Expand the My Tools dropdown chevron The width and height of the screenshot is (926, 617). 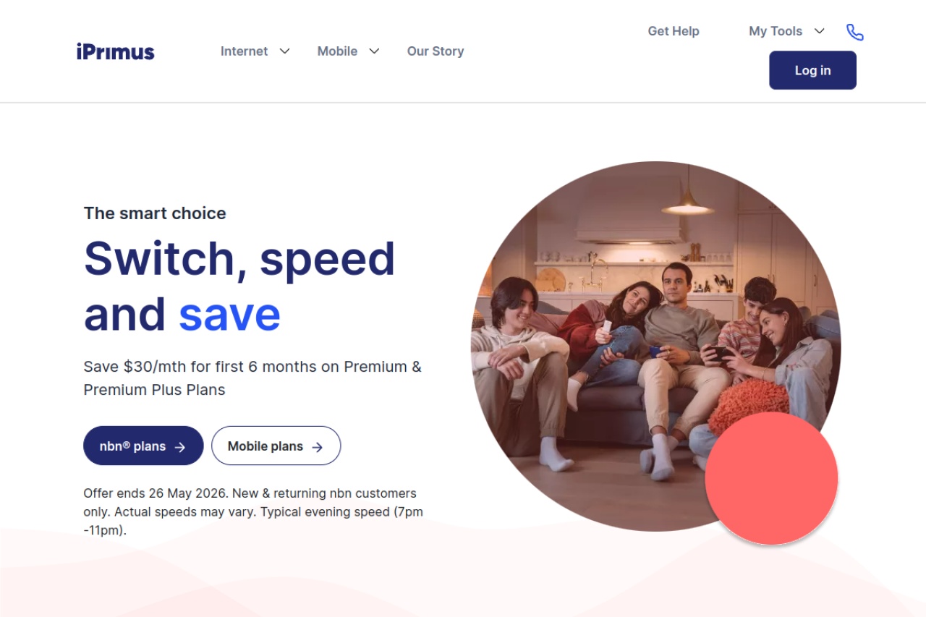coord(820,31)
